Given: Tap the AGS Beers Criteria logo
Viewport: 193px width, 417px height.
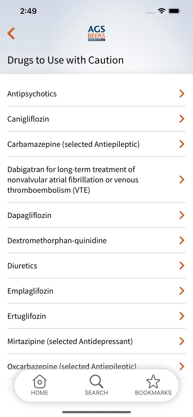Looking at the screenshot, I should click(x=96, y=34).
